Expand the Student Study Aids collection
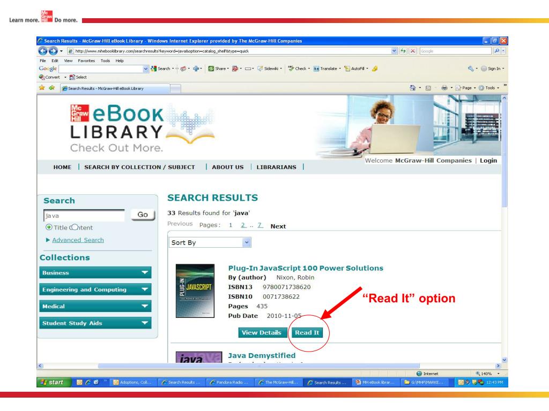549x411 pixels. click(x=95, y=323)
